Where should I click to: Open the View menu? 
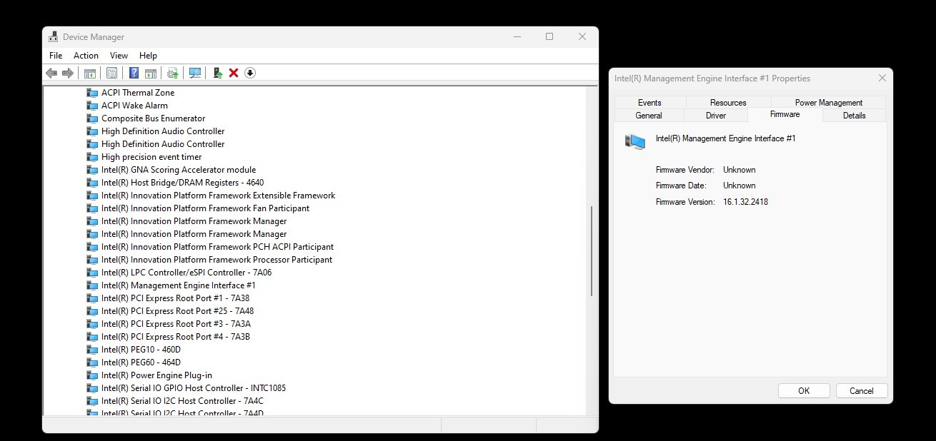pos(119,56)
